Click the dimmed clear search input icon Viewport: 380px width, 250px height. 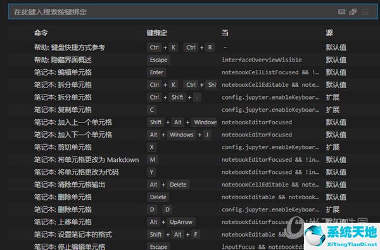pos(365,11)
